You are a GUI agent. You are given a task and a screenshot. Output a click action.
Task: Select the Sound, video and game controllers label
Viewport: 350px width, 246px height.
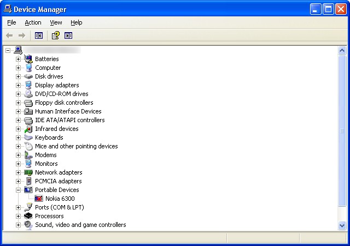pos(80,225)
